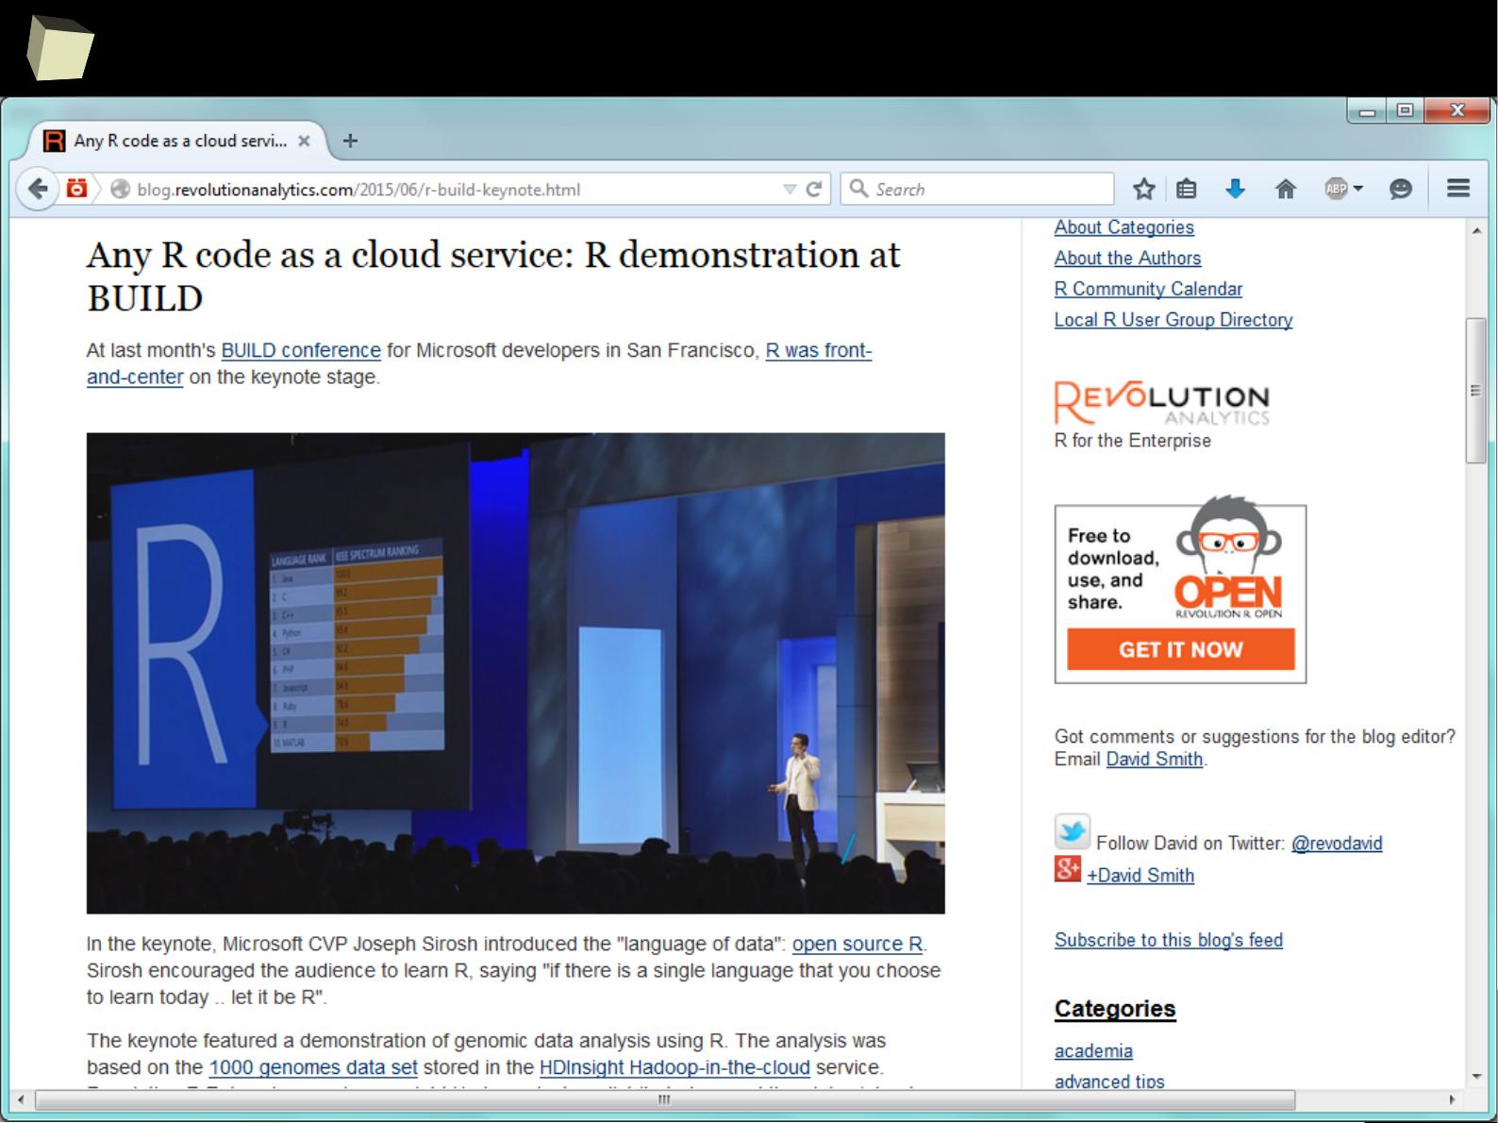The height and width of the screenshot is (1123, 1498).
Task: Close the 'Any R code as a cloud servi...' tab
Action: (x=304, y=141)
